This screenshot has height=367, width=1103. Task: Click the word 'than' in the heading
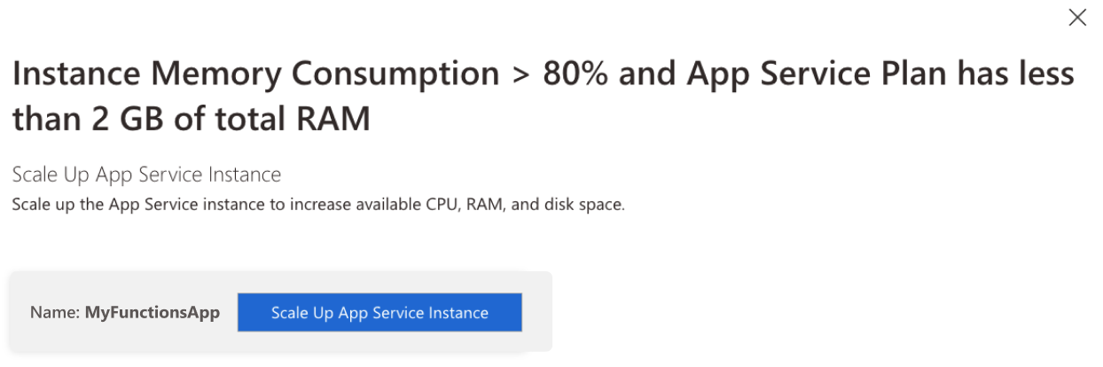pos(44,120)
